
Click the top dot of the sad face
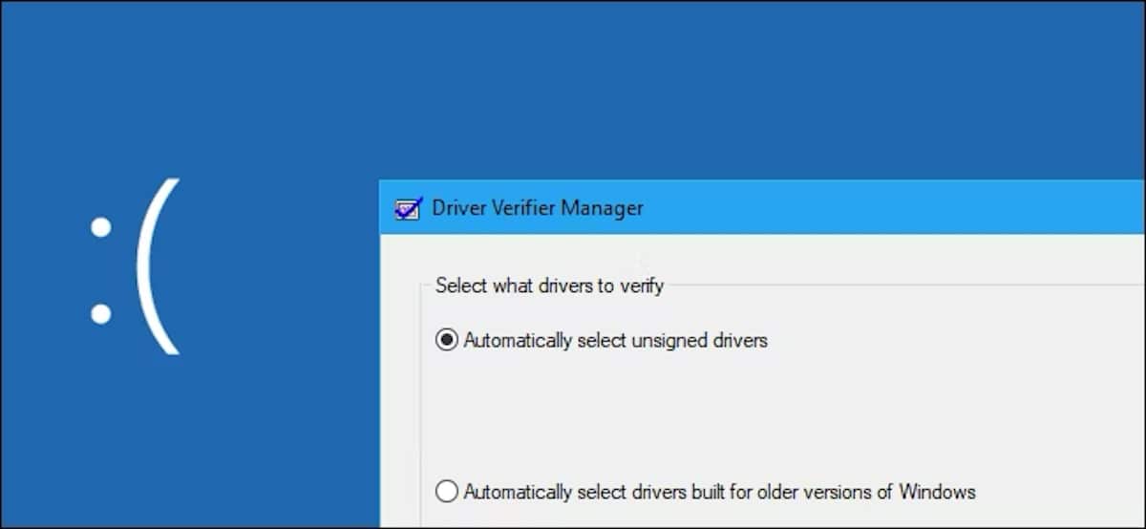point(100,227)
